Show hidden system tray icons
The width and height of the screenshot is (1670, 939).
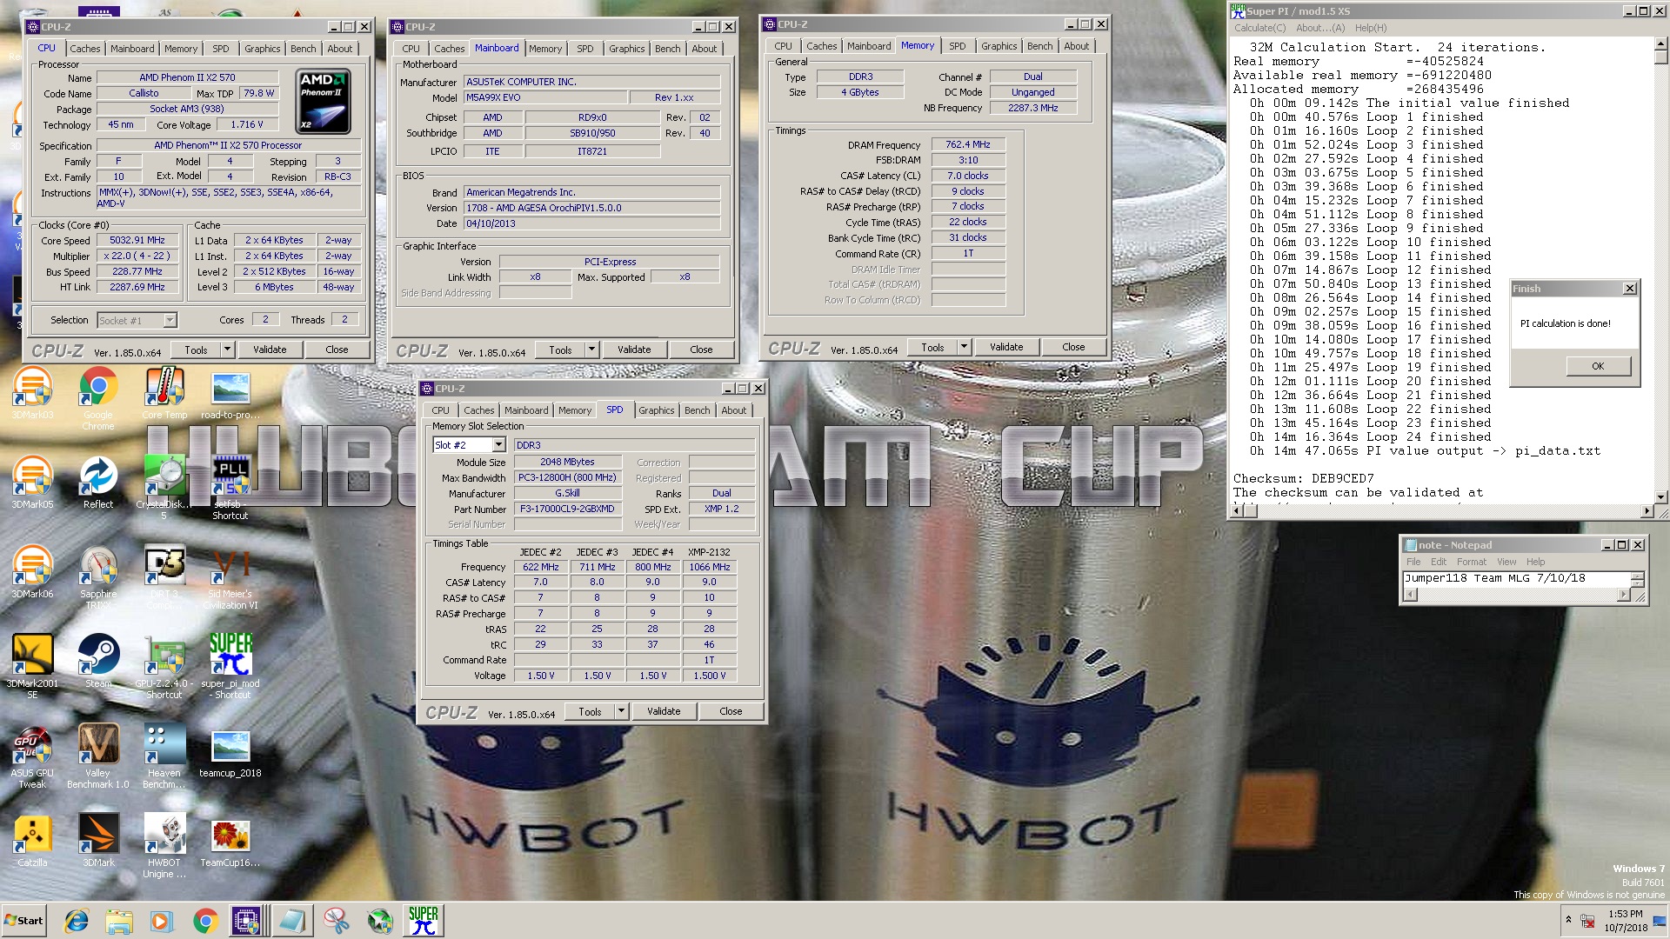[1568, 919]
